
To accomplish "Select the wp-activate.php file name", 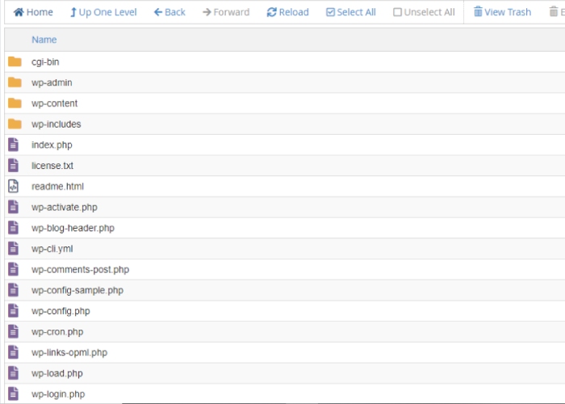I will click(65, 208).
